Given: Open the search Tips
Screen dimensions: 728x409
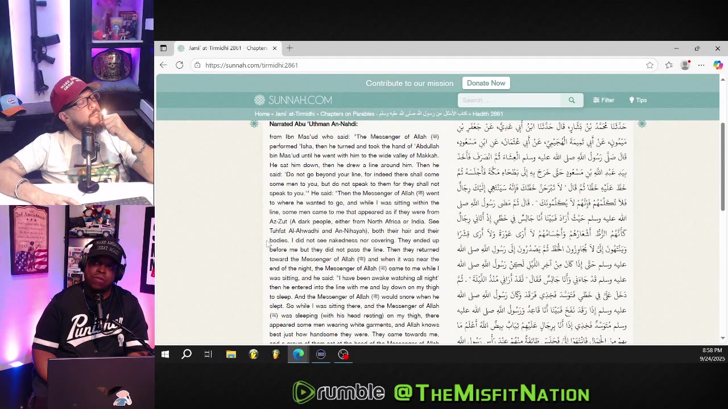Looking at the screenshot, I should point(638,100).
